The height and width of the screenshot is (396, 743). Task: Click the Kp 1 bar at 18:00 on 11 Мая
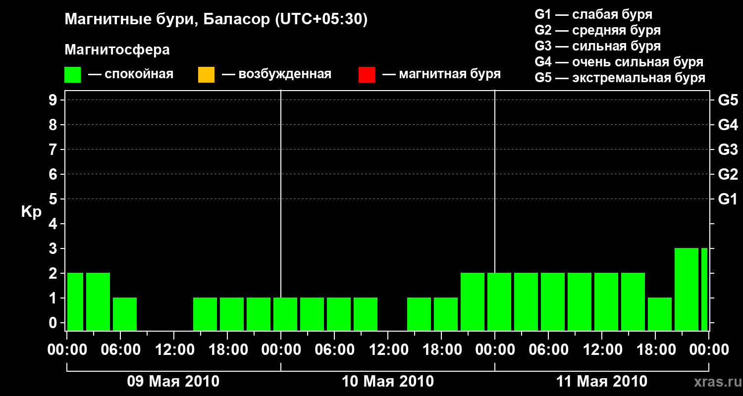coord(660,314)
